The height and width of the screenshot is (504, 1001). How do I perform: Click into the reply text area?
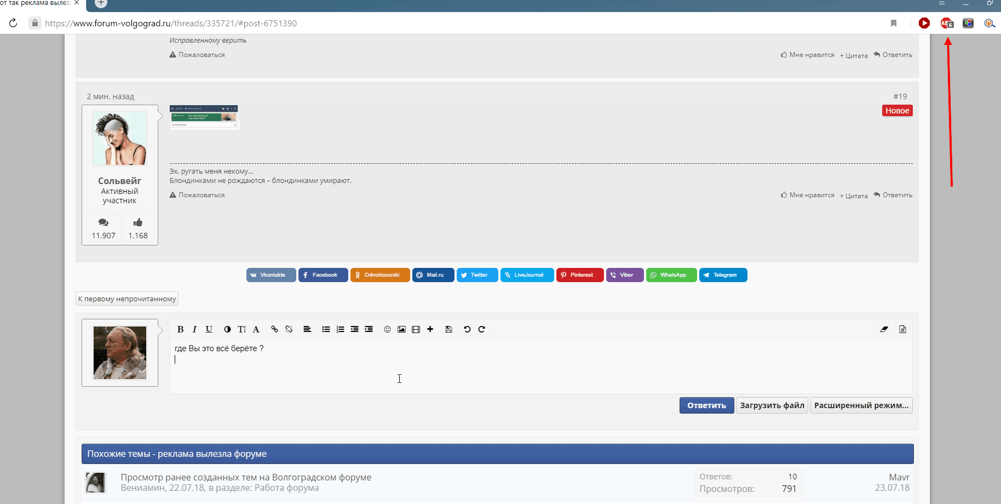point(541,365)
